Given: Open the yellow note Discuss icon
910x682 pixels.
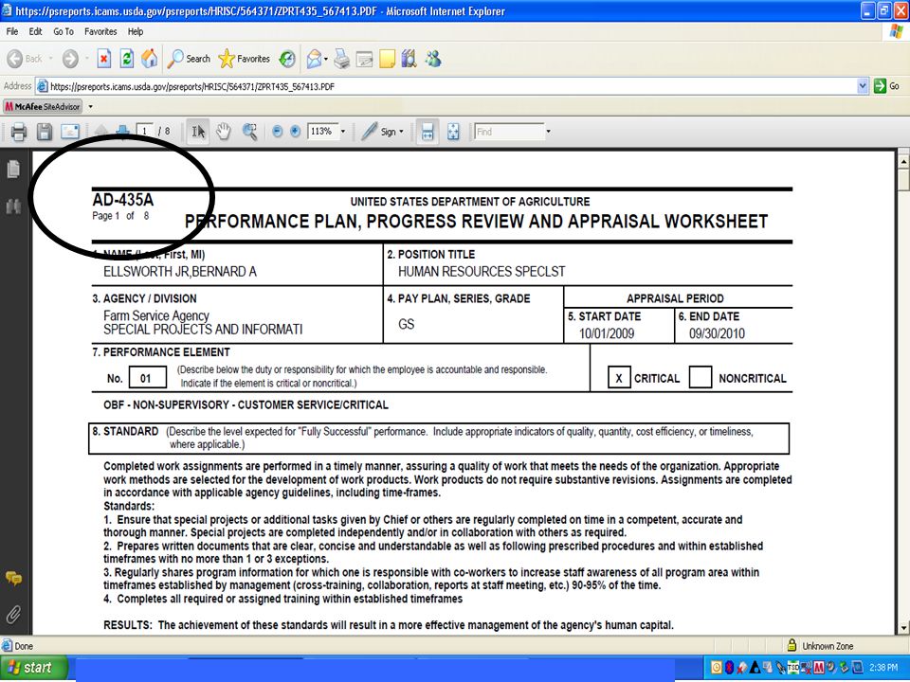Looking at the screenshot, I should [387, 59].
